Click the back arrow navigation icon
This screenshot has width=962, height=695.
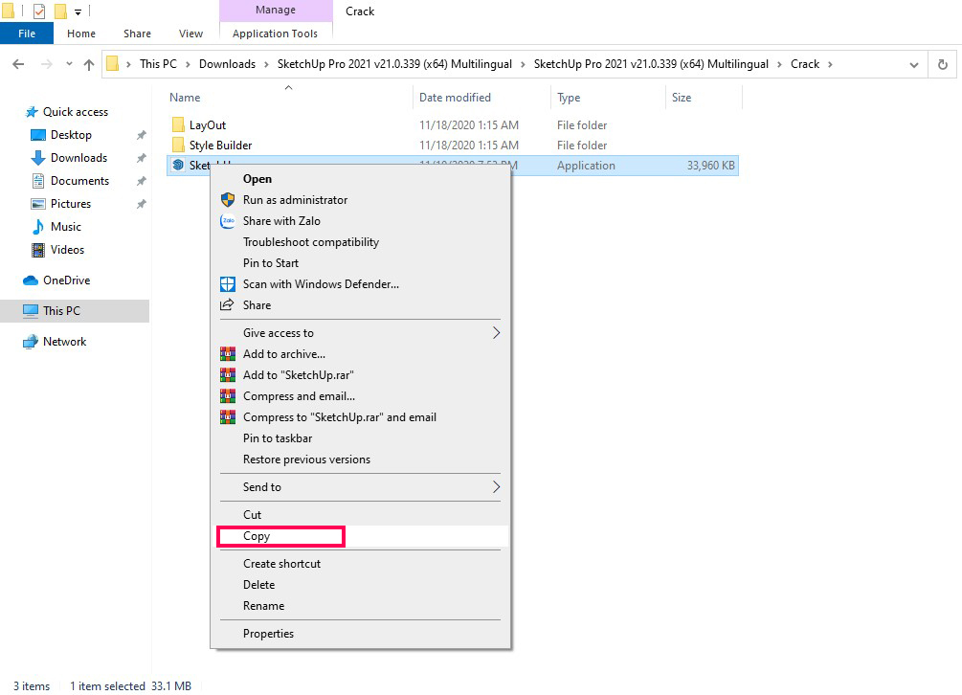point(18,64)
